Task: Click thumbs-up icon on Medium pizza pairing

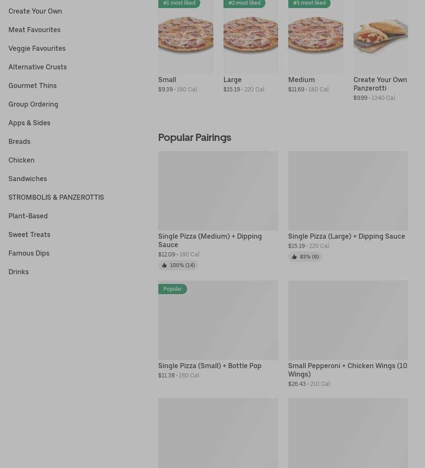Action: pyautogui.click(x=164, y=265)
